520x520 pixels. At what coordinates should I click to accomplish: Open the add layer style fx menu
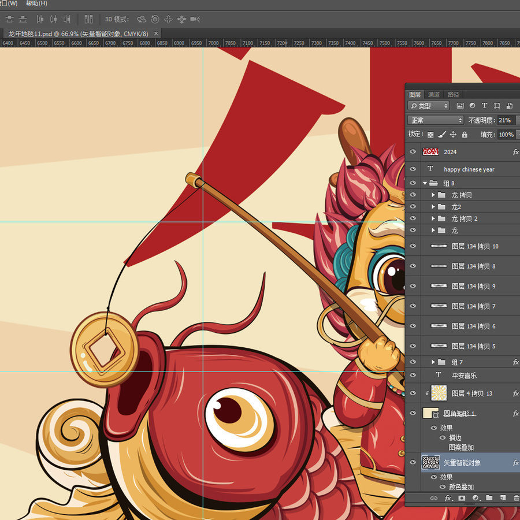[448, 498]
